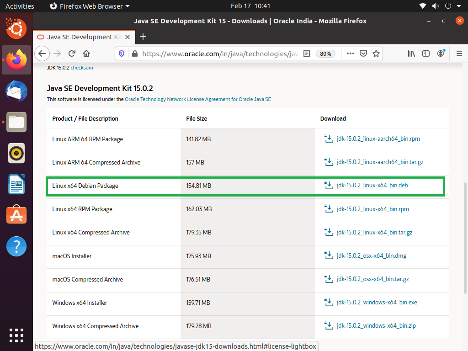Select the Java SE Development Kit tab
Screen dimensions: 468x351
click(x=84, y=37)
